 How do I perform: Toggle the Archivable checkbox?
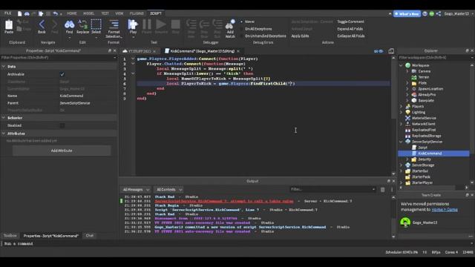[62, 74]
